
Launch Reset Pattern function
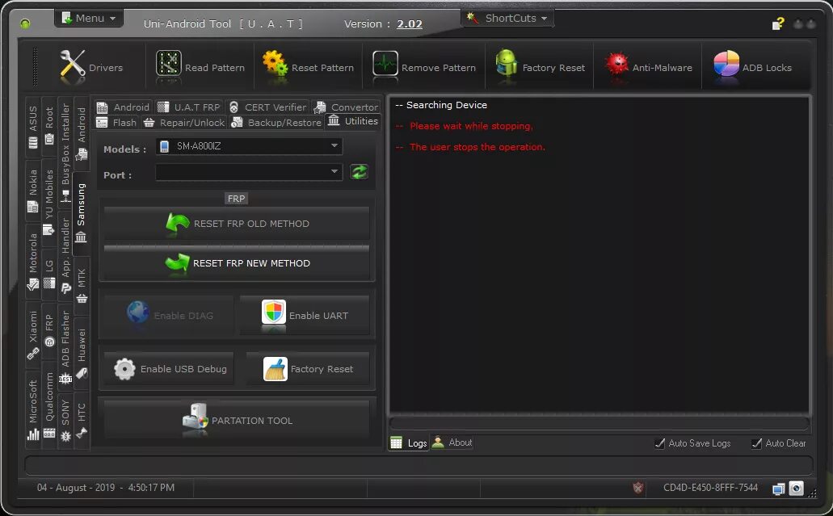tap(308, 67)
